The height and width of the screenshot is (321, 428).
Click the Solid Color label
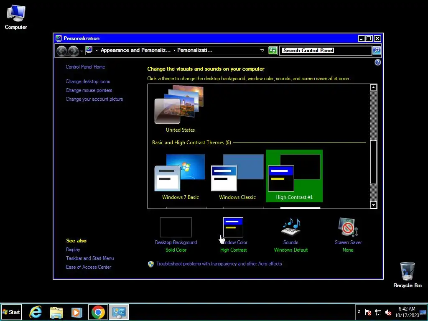176,250
